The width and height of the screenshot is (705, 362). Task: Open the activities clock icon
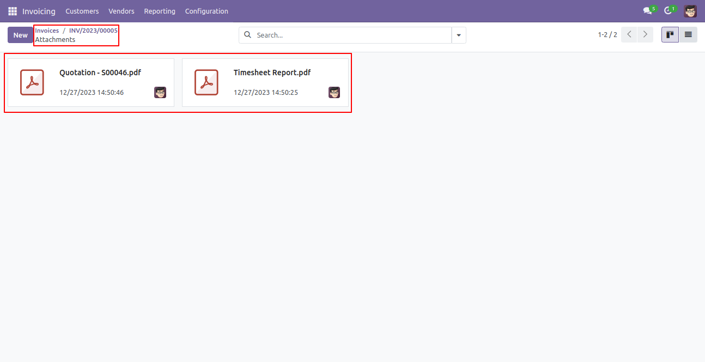[668, 11]
